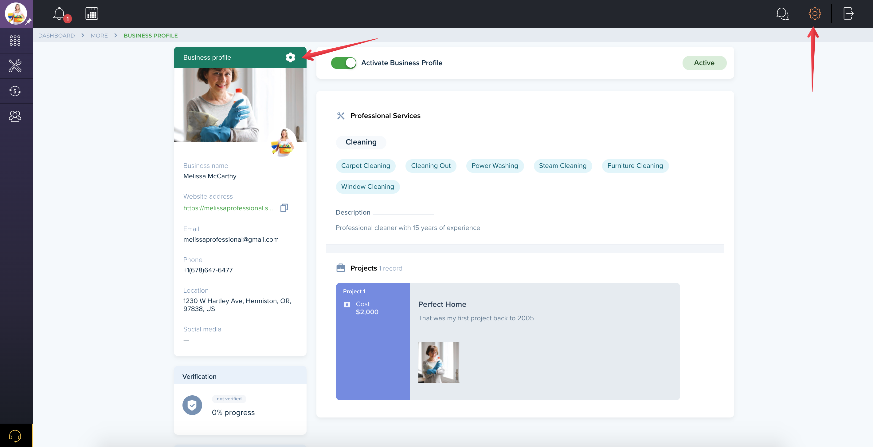Open the tools services sidebar icon
This screenshot has height=447, width=873.
point(15,66)
